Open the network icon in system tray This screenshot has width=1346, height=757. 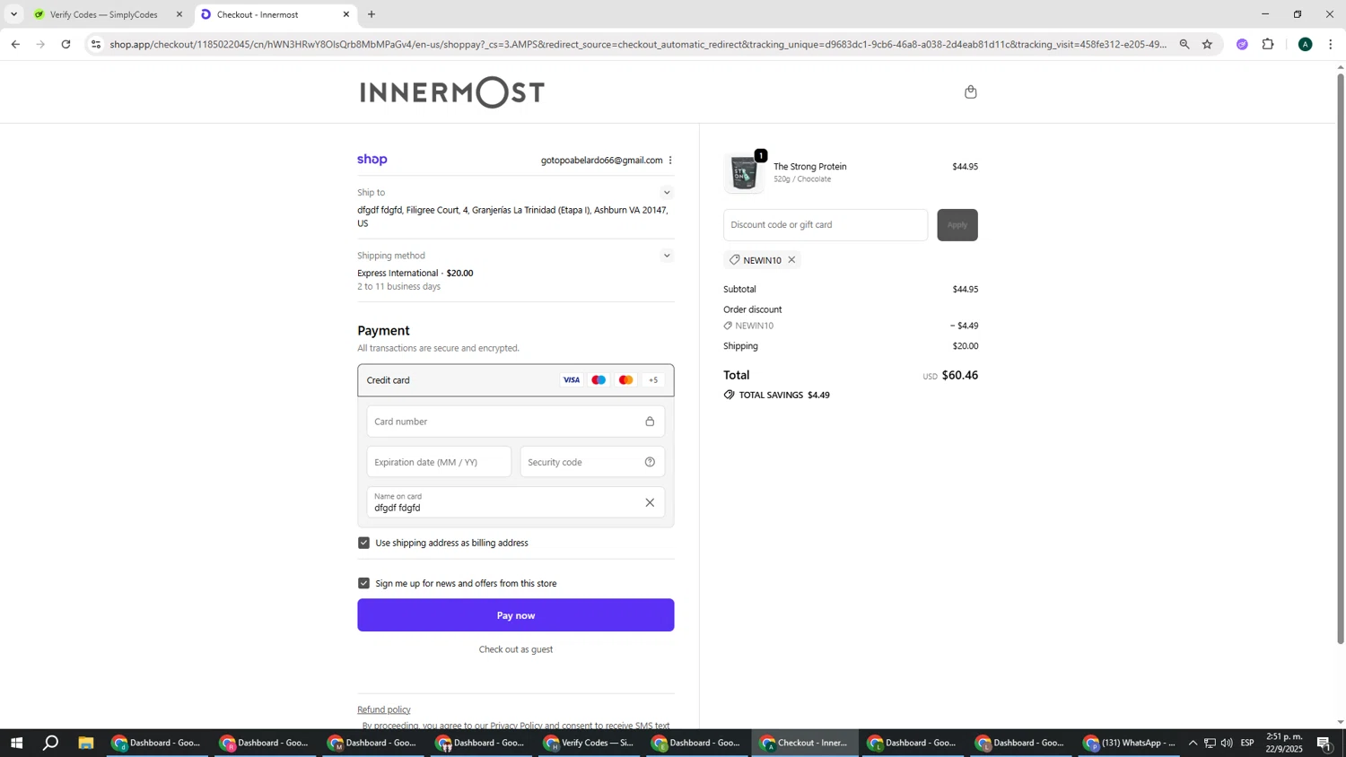1210,743
